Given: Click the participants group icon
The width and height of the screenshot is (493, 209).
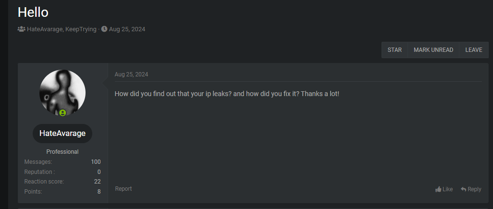Looking at the screenshot, I should pyautogui.click(x=21, y=29).
